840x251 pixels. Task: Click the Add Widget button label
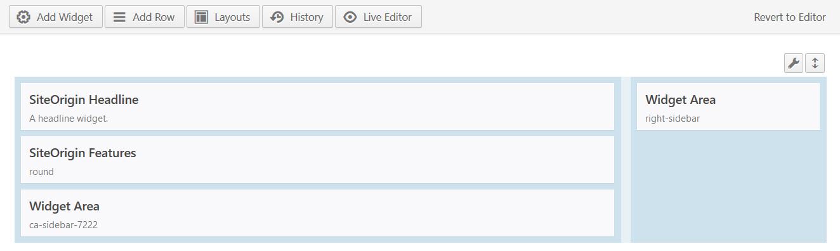pos(65,17)
